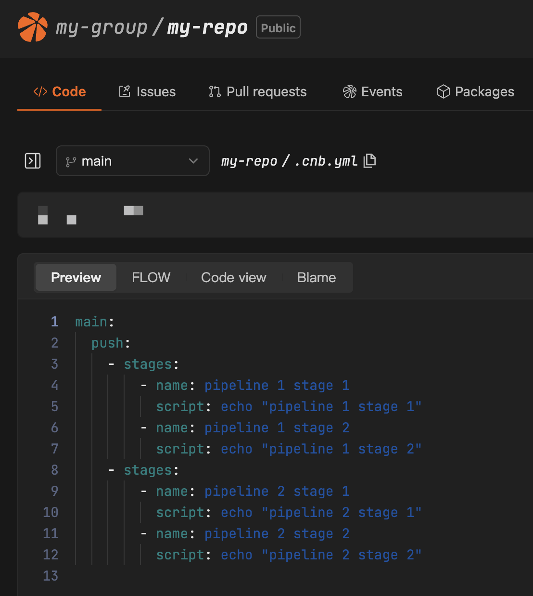
Task: Click the Packages box icon
Action: (443, 91)
